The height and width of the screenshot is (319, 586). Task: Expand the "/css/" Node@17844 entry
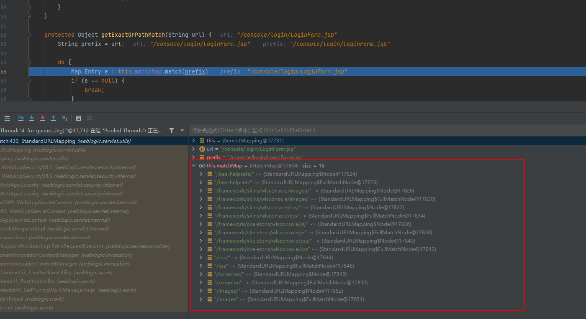click(201, 258)
